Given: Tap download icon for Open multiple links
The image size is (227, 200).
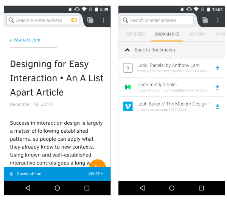Looking at the screenshot, I should (x=218, y=87).
